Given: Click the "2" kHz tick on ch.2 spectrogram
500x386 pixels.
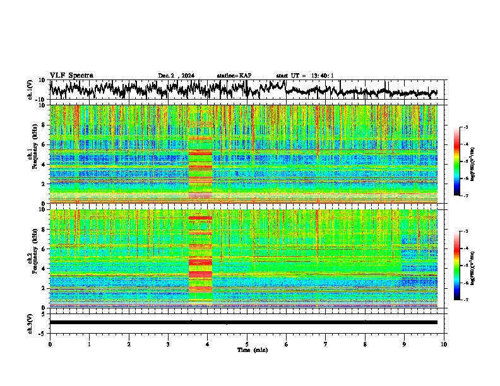Looking at the screenshot, I should point(44,288).
